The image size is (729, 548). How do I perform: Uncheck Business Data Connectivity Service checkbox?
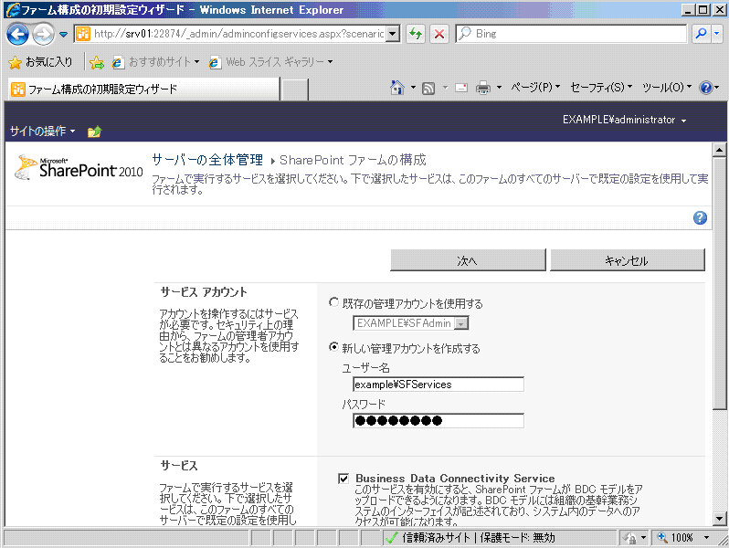pyautogui.click(x=343, y=479)
